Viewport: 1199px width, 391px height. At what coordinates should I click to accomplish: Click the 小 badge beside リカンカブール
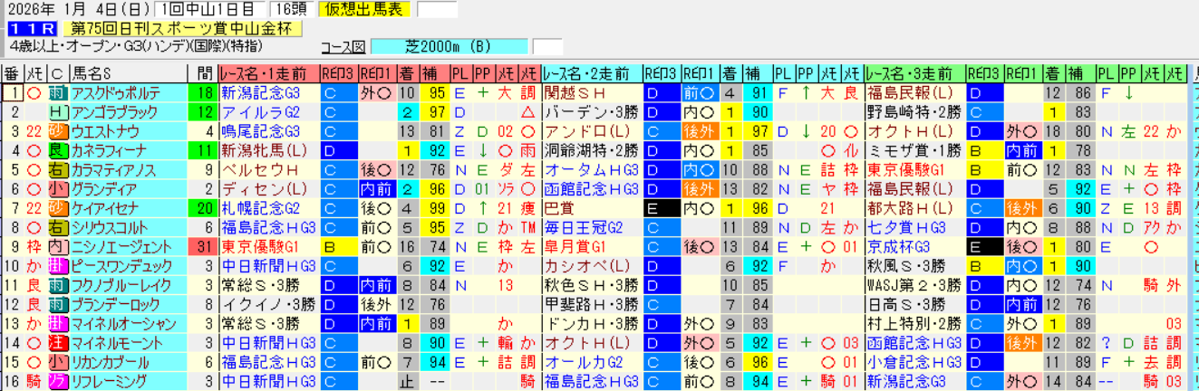tap(58, 361)
